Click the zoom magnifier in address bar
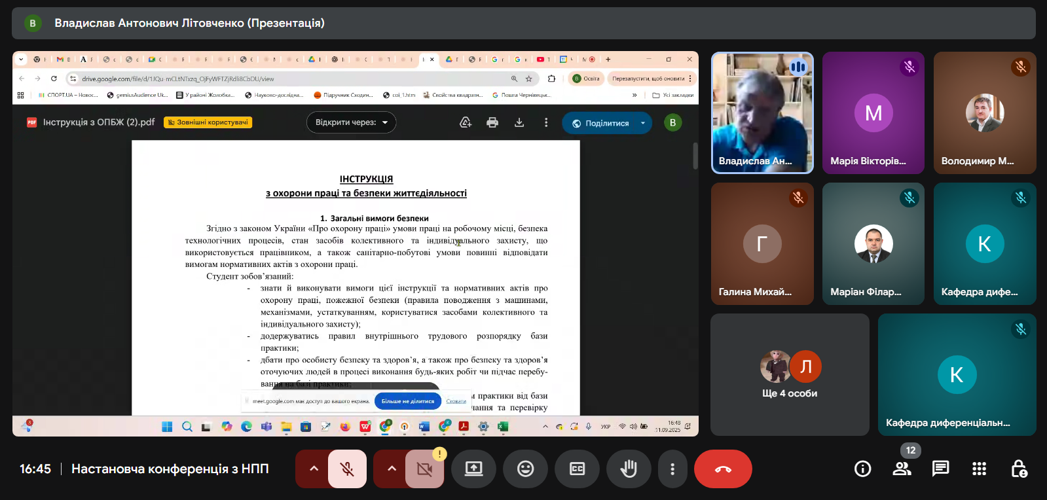This screenshot has width=1047, height=500. [x=514, y=79]
